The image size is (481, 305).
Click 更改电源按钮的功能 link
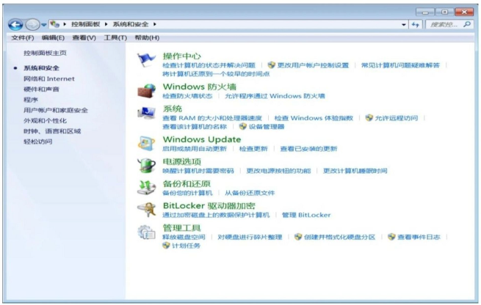[x=278, y=171]
